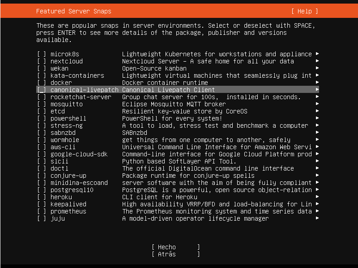Open details arrow for kata-containers row
Viewport: 358px width, 268px height.
click(x=317, y=75)
